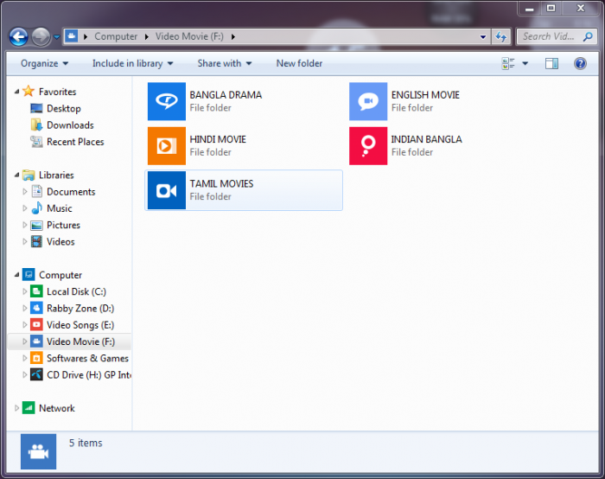Click the drive icon in address bar
605x479 pixels.
[x=71, y=36]
